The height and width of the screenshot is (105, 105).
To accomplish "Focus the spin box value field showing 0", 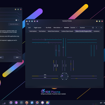I will tap(96, 28).
